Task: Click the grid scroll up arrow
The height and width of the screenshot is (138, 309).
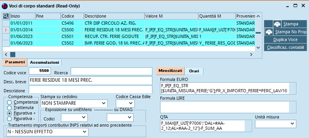Action: pos(259,16)
